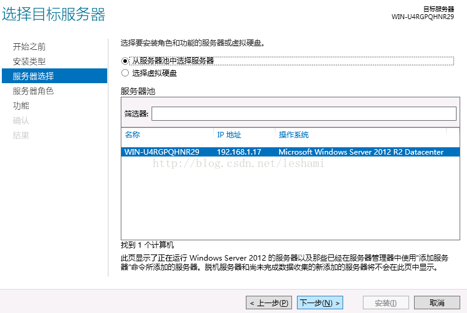Viewport: 467px width, 313px height.
Task: Sort by the 名称 column header
Action: 132,135
